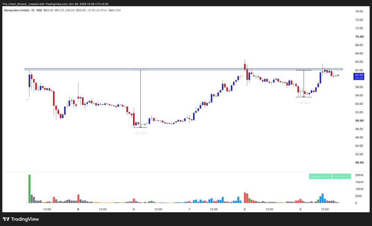Viewport: 372px width, 226px height.
Task: Click the 76.00 price axis label
Action: (359, 11)
